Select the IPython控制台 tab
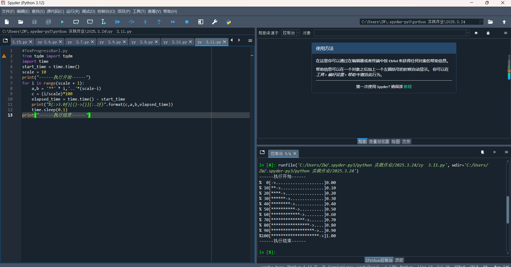Screen dimensions: 511x267 379,260
